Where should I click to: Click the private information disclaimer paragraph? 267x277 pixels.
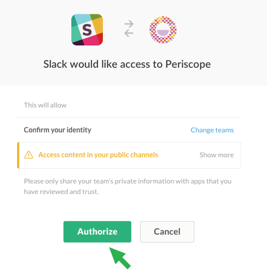(x=128, y=187)
